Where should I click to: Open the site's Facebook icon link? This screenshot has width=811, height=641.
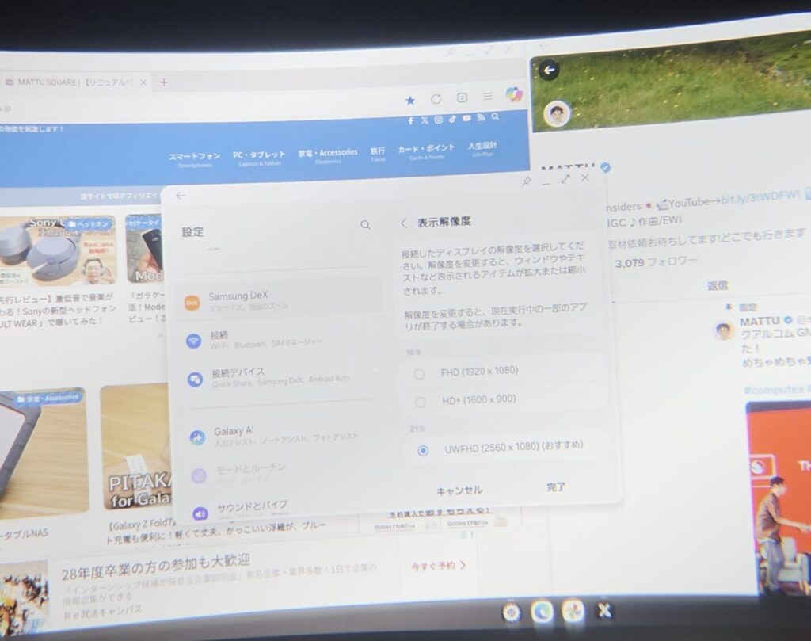tap(411, 121)
